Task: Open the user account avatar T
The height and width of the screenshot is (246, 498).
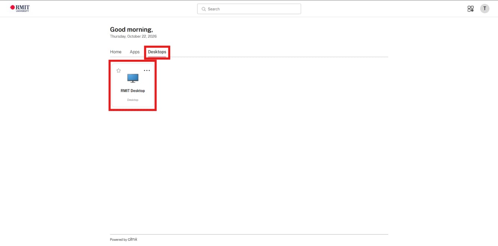Action: click(485, 9)
